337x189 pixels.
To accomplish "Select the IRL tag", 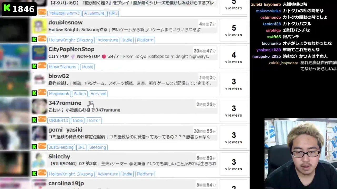I will tap(81, 147).
